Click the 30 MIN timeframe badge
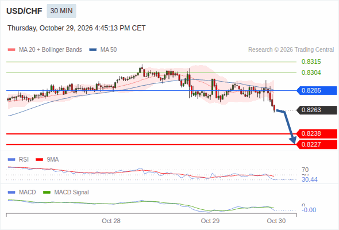Viewport: 339px width, 230px height. click(61, 11)
